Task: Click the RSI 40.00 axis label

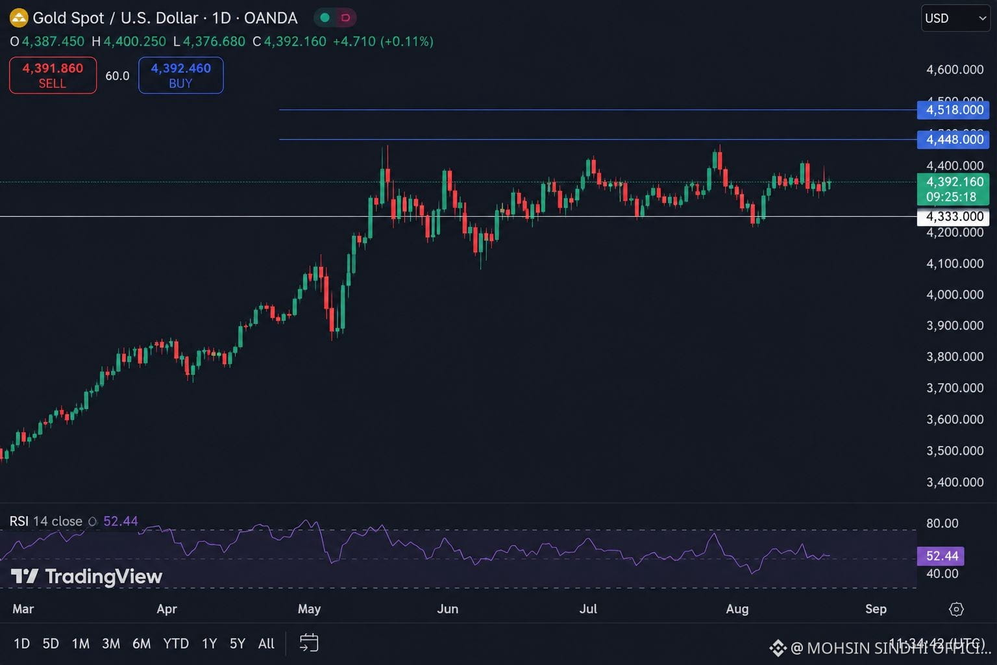Action: point(942,574)
